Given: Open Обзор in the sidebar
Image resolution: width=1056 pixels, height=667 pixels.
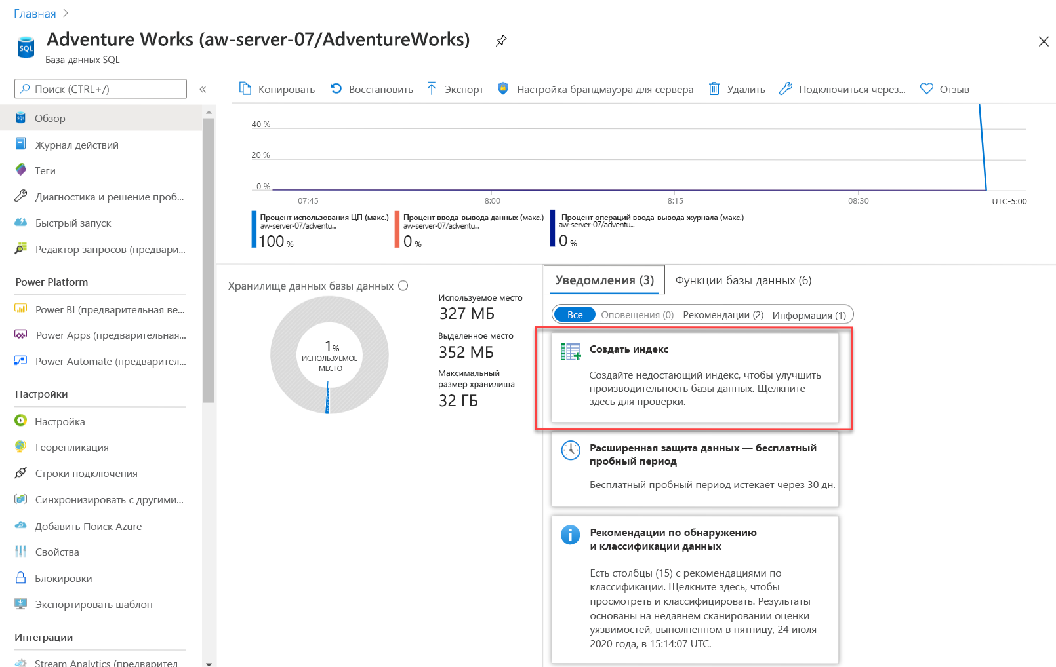Looking at the screenshot, I should pos(101,118).
